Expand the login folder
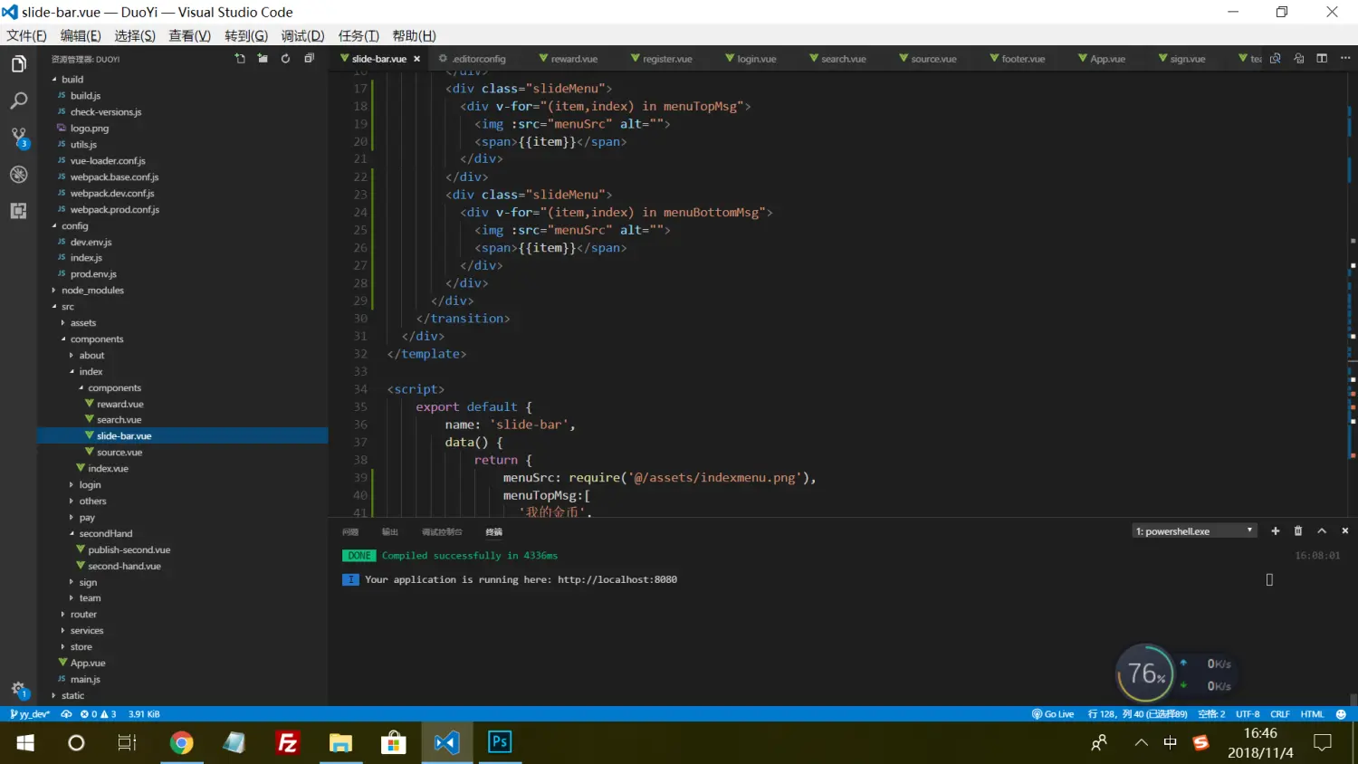This screenshot has height=764, width=1358. tap(90, 485)
